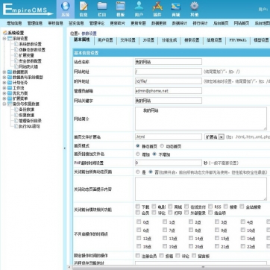Click the 站点名称 input field
The image size is (270, 270).
click(x=169, y=62)
